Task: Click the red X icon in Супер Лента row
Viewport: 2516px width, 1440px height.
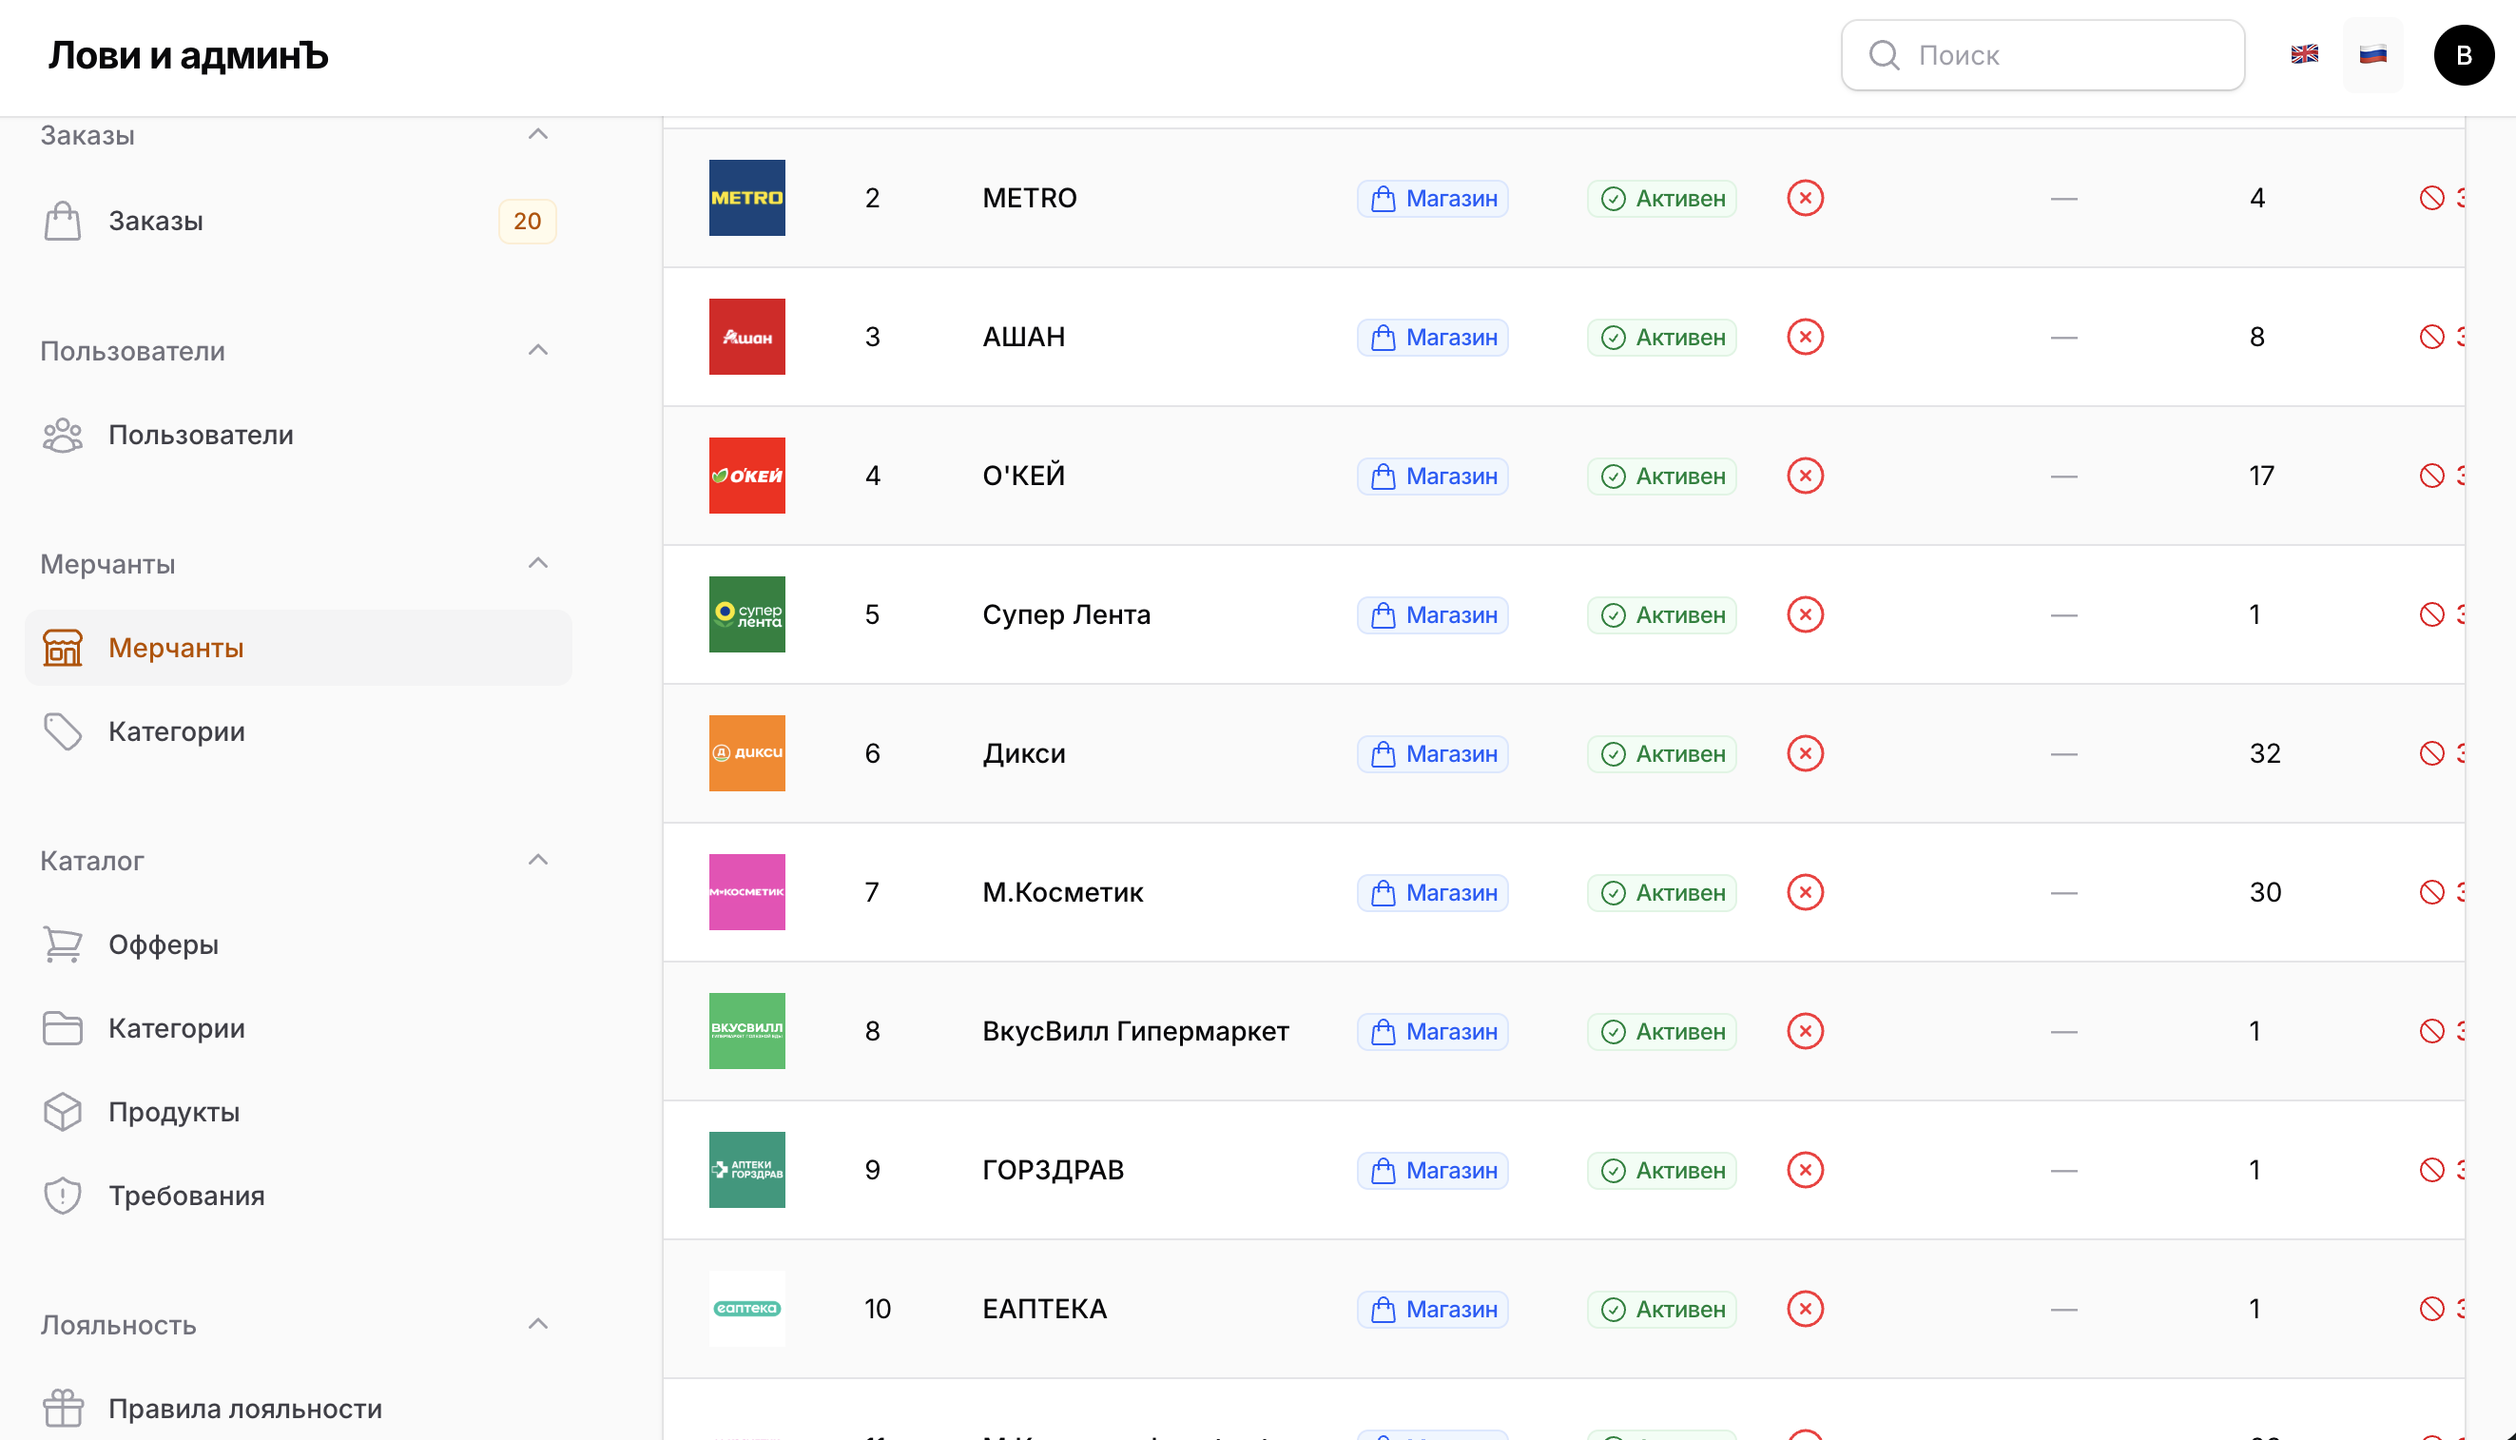Action: 1805,614
